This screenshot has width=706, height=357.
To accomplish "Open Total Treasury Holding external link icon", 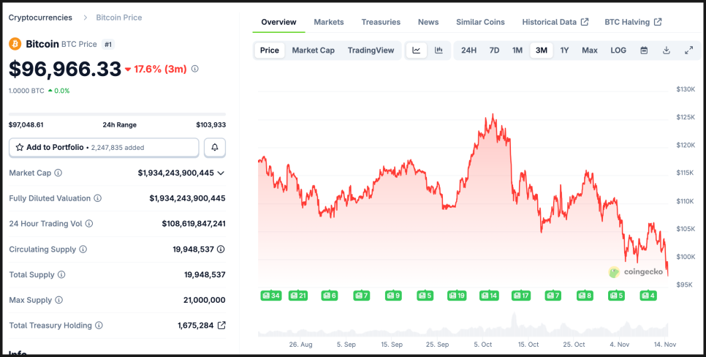I will coord(221,325).
